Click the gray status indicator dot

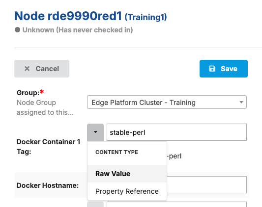[x=17, y=30]
